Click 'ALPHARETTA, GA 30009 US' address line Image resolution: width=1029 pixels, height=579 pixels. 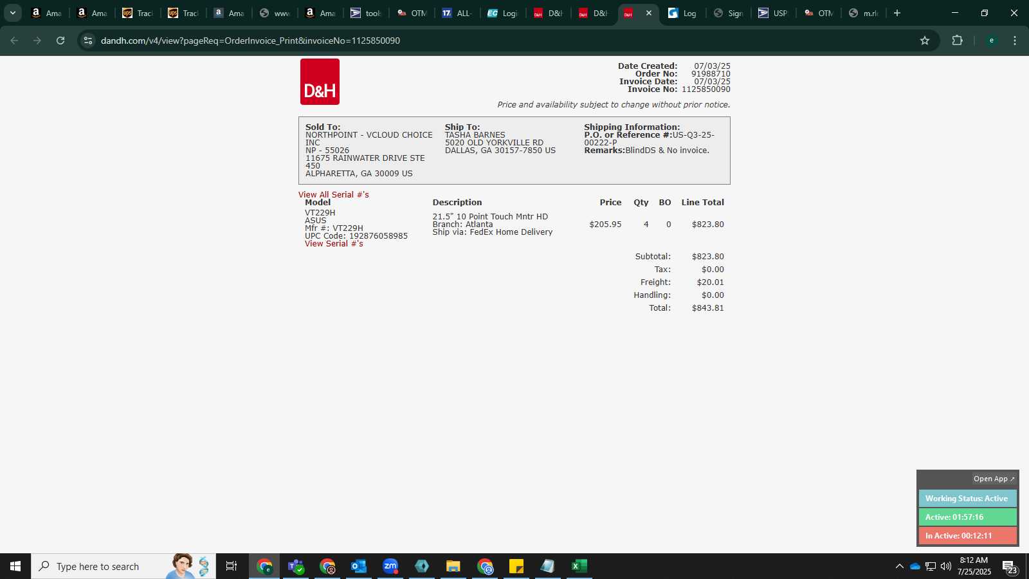[x=359, y=174]
